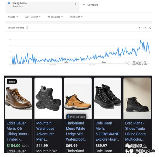Select the Mountain Warehouse boot image
The height and width of the screenshot is (157, 159).
point(48,98)
